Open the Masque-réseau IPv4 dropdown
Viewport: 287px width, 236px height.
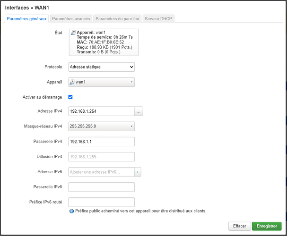pos(102,126)
